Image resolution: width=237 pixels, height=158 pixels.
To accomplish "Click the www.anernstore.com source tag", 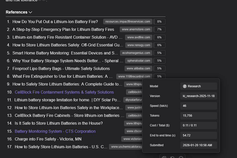I will (x=136, y=29).
